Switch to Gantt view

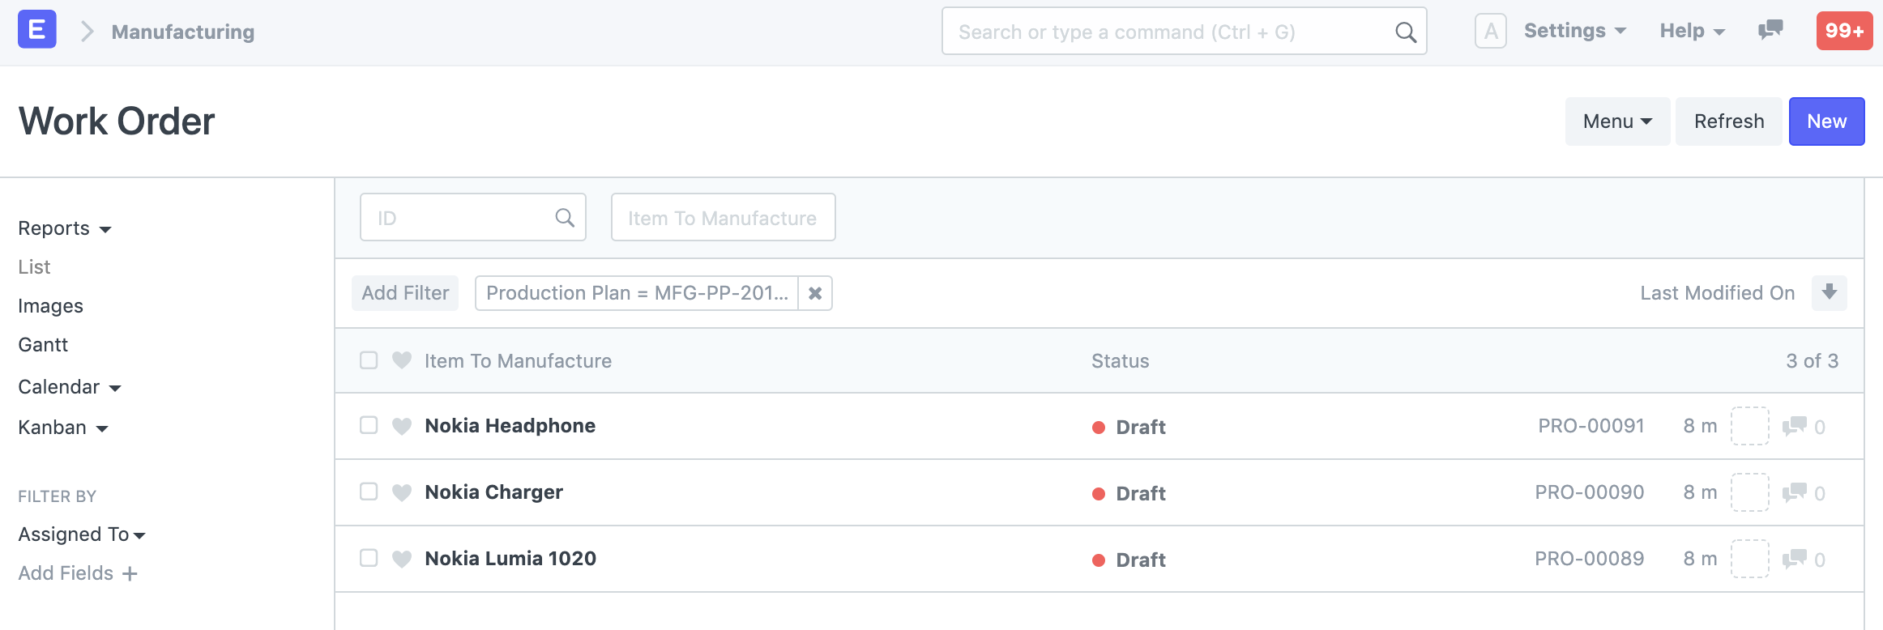(x=43, y=345)
